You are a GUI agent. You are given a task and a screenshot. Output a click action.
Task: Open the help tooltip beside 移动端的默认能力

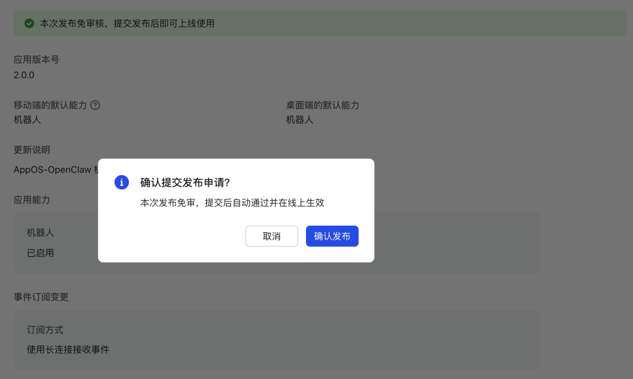95,105
